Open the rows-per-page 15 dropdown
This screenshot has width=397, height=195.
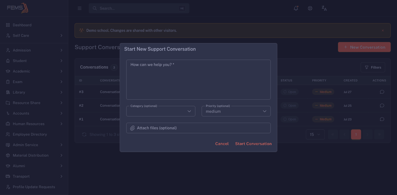[x=315, y=135]
